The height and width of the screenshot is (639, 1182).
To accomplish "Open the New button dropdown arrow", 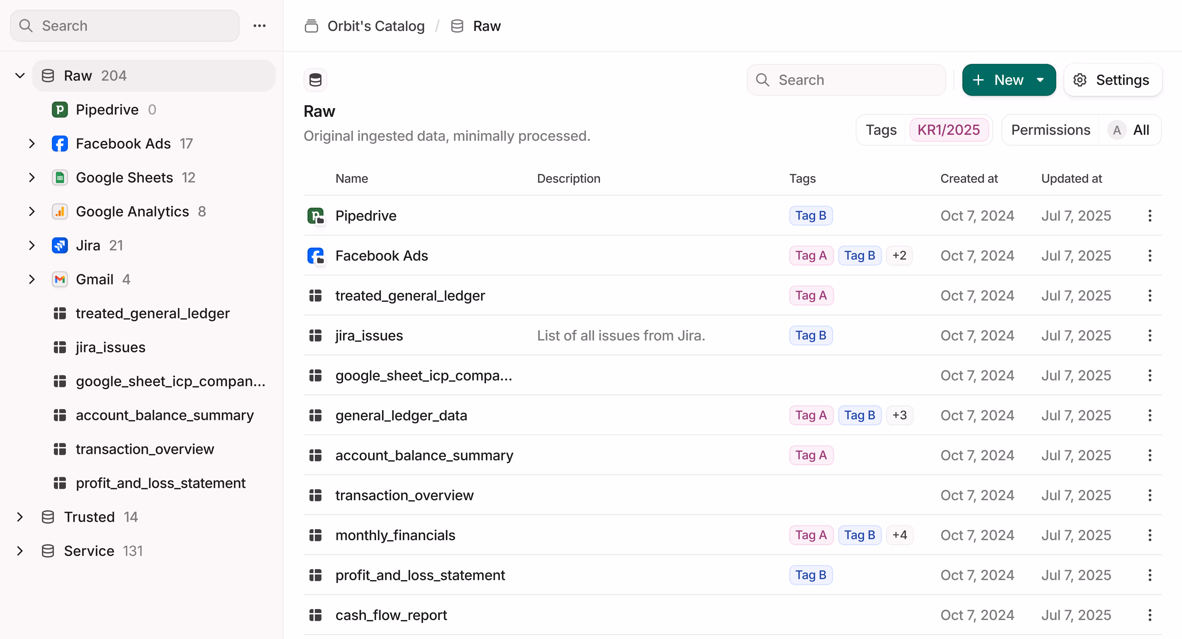I will pyautogui.click(x=1040, y=80).
